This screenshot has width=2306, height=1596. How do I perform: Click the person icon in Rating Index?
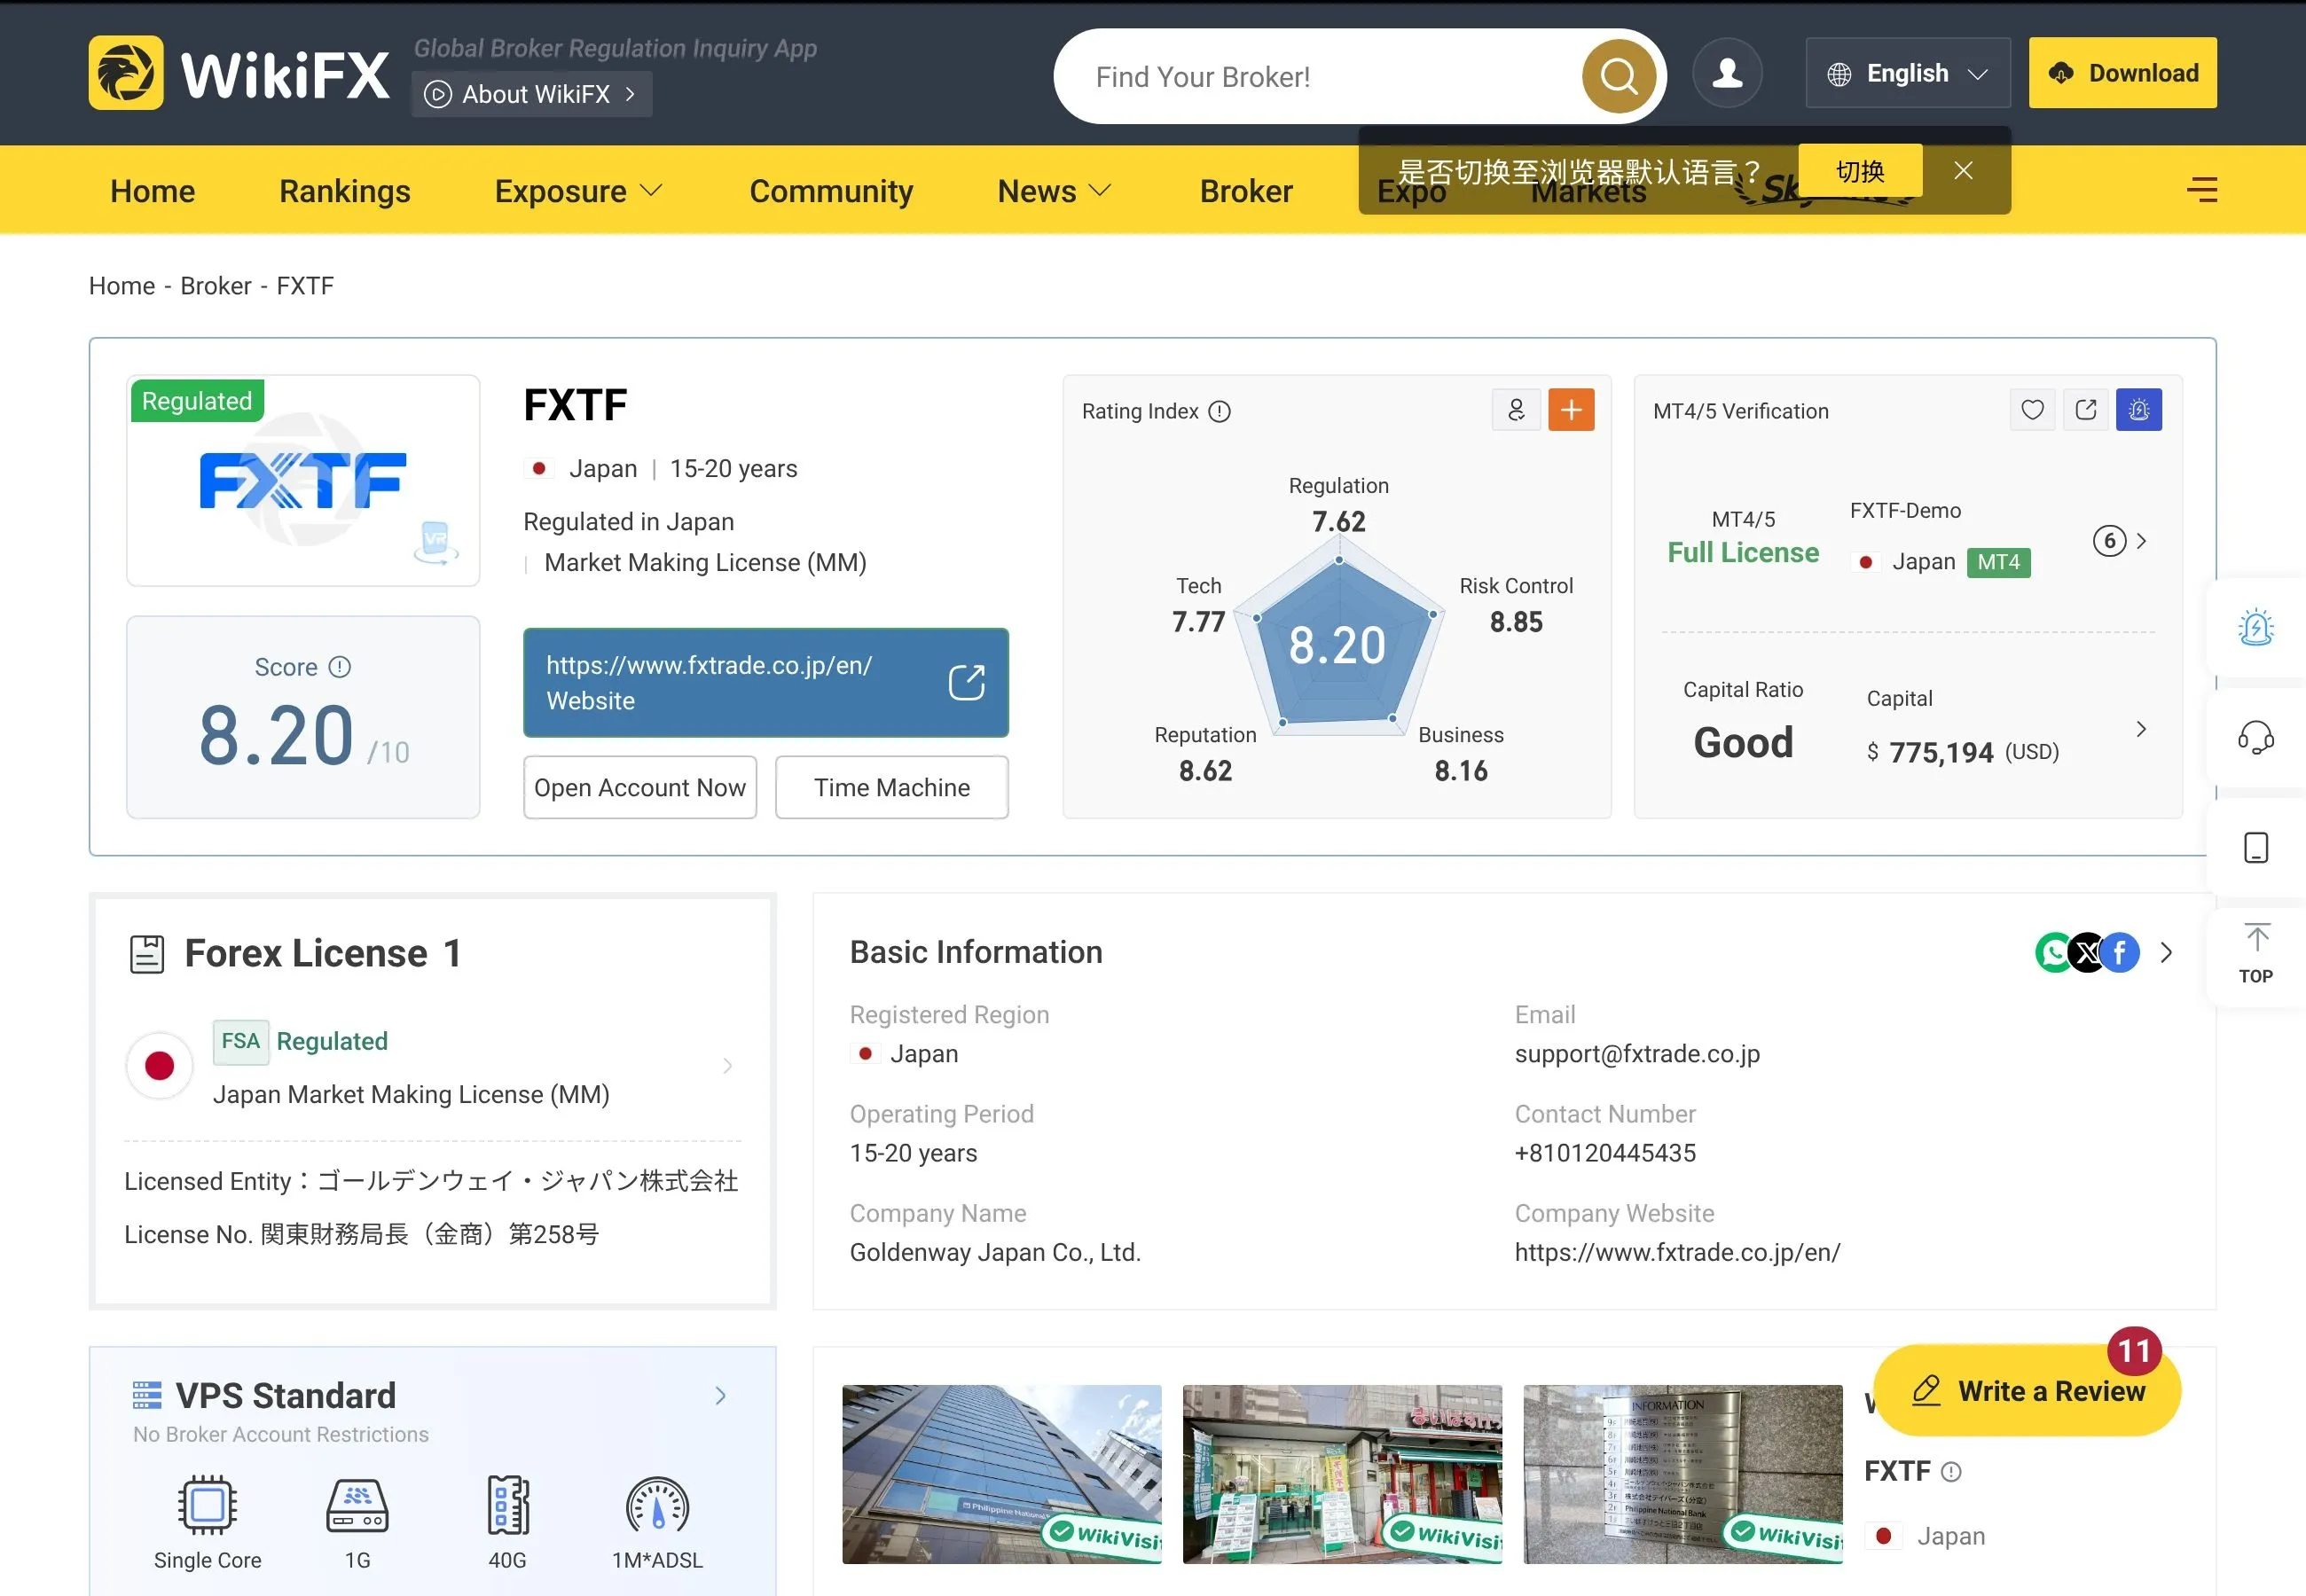click(x=1516, y=410)
